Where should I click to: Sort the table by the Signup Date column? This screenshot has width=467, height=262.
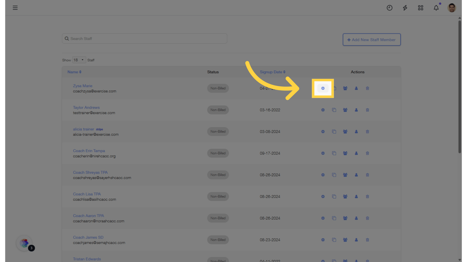click(272, 72)
